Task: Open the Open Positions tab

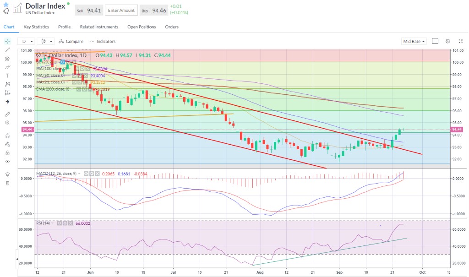Action: [142, 27]
